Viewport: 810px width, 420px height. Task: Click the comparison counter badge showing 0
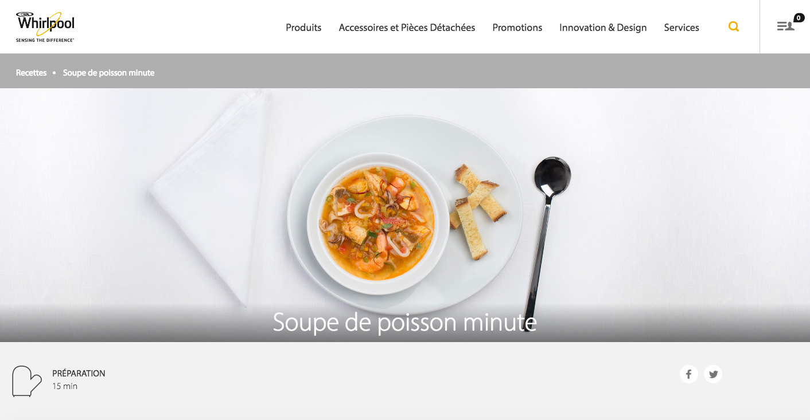799,18
